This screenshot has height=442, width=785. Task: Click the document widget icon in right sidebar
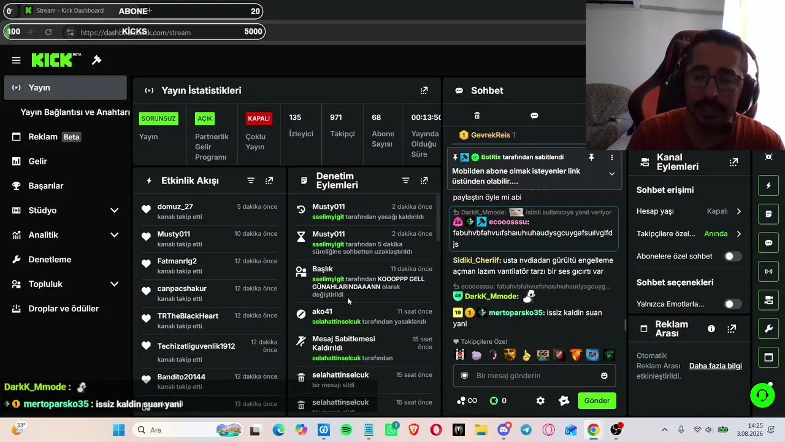(768, 214)
